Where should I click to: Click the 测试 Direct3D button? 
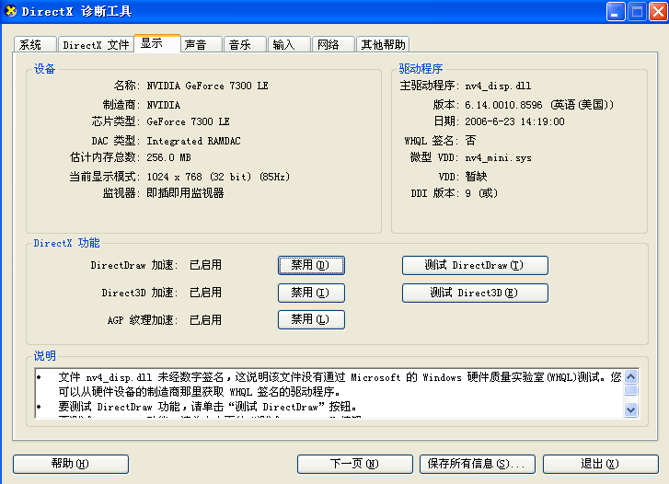pos(475,293)
